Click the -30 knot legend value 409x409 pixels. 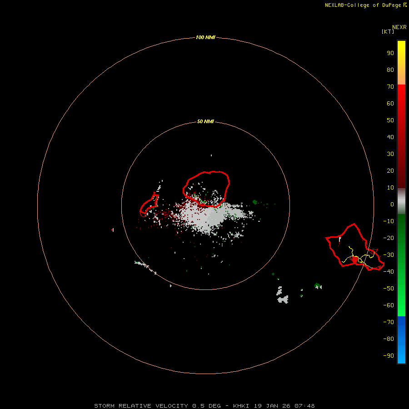click(x=389, y=255)
